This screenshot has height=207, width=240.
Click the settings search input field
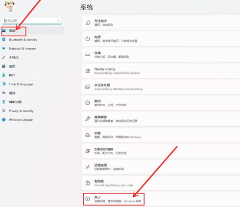click(32, 21)
